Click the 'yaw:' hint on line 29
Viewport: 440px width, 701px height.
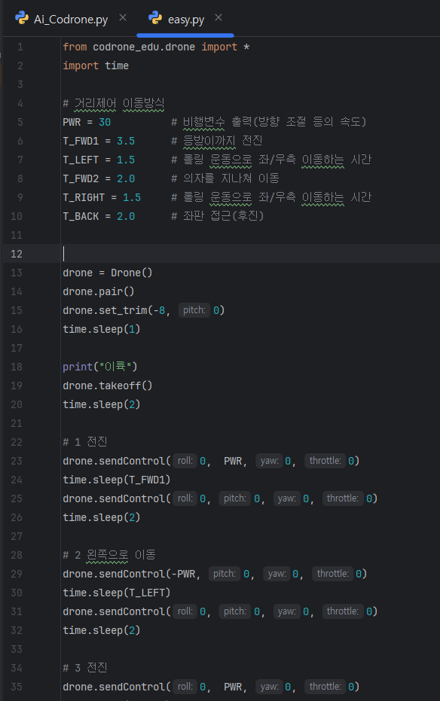277,574
